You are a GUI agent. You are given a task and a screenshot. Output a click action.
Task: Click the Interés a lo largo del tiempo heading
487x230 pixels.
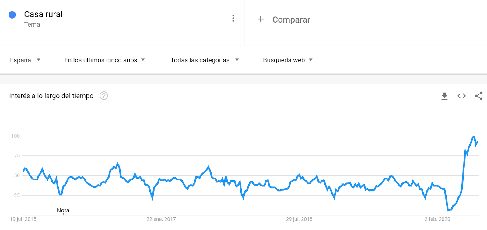[51, 96]
